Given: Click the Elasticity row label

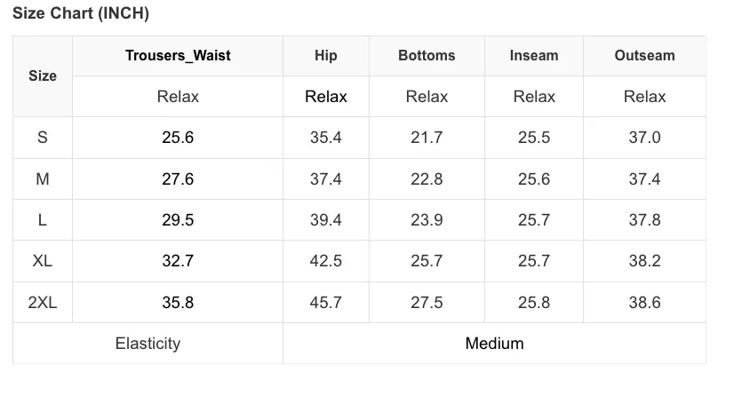Looking at the screenshot, I should (148, 344).
